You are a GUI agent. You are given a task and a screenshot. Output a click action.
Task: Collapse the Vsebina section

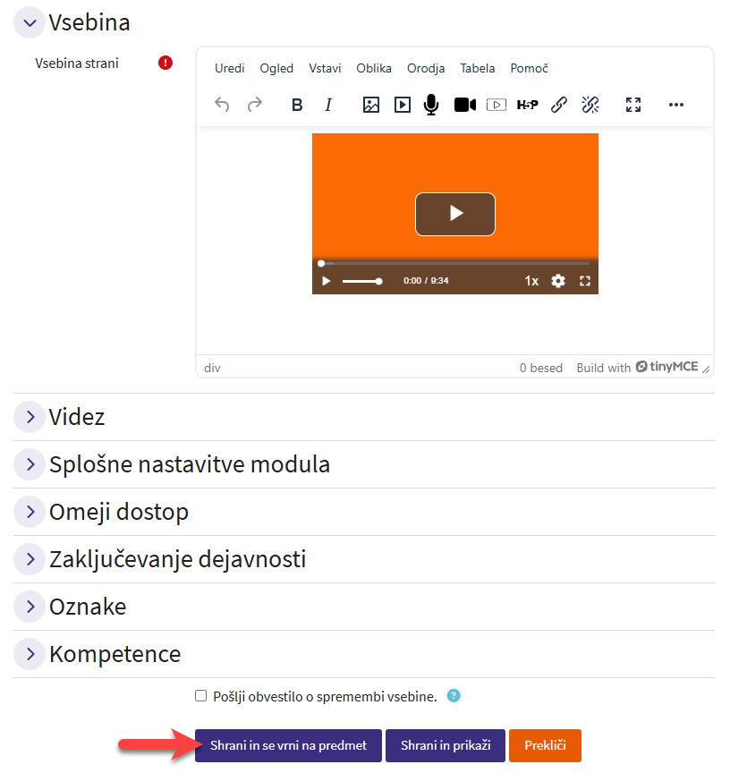tap(30, 22)
